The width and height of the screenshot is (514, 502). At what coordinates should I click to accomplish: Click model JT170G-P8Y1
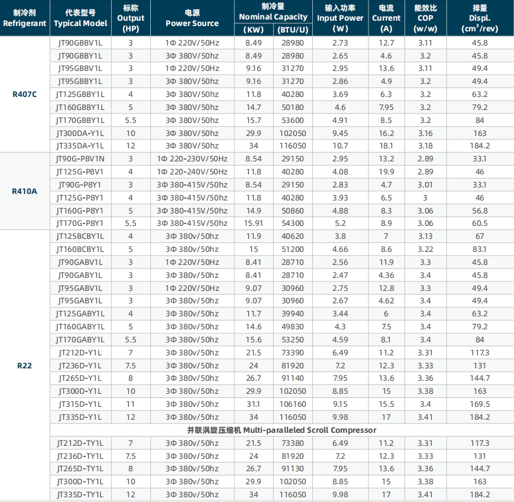coord(80,224)
